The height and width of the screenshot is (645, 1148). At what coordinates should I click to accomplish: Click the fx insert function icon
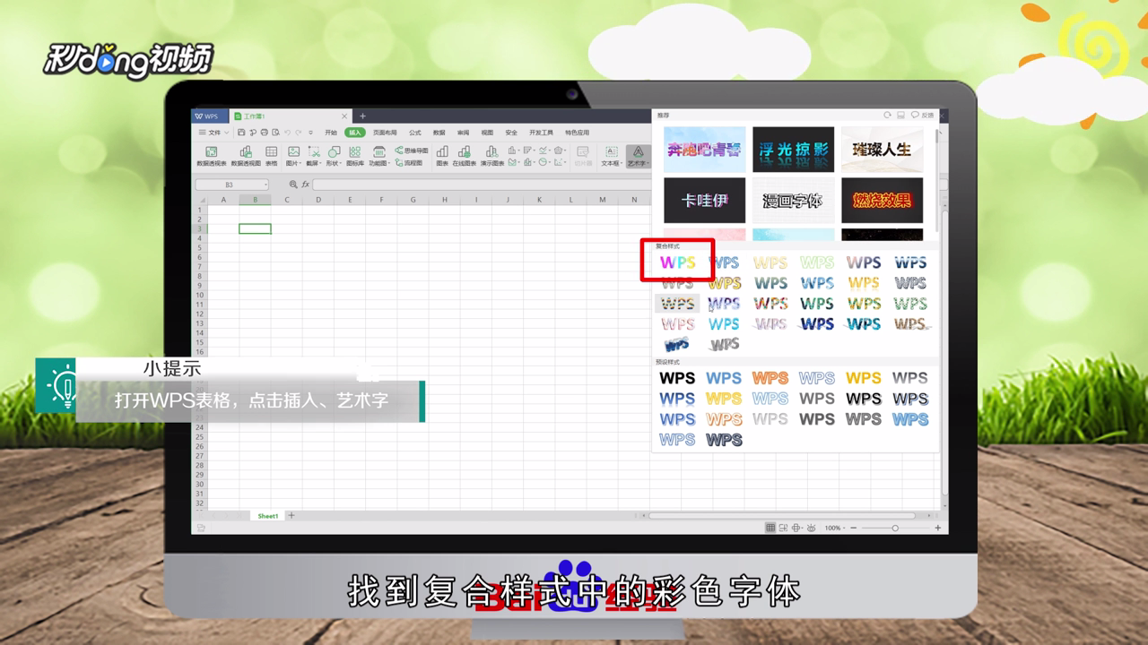tap(305, 185)
